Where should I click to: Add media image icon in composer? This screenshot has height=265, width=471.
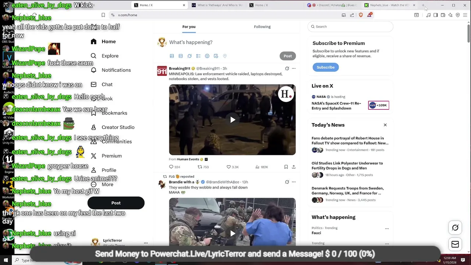[172, 56]
